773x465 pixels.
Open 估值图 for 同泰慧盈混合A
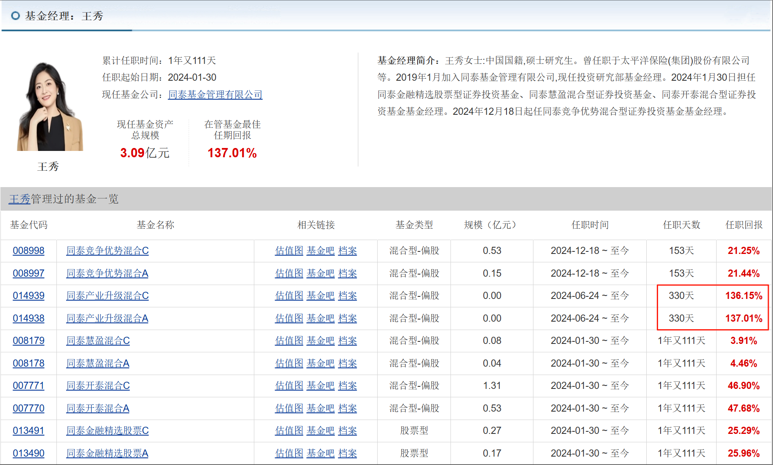(x=289, y=363)
